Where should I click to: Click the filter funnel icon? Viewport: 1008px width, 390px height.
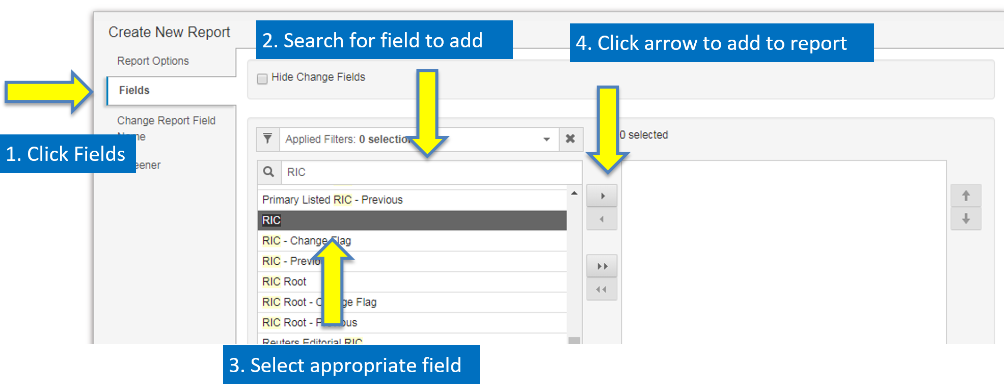tap(267, 139)
